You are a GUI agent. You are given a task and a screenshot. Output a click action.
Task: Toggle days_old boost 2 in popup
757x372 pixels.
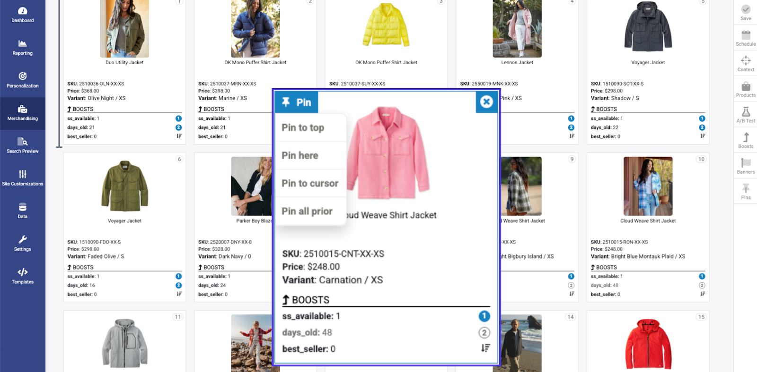[484, 333]
